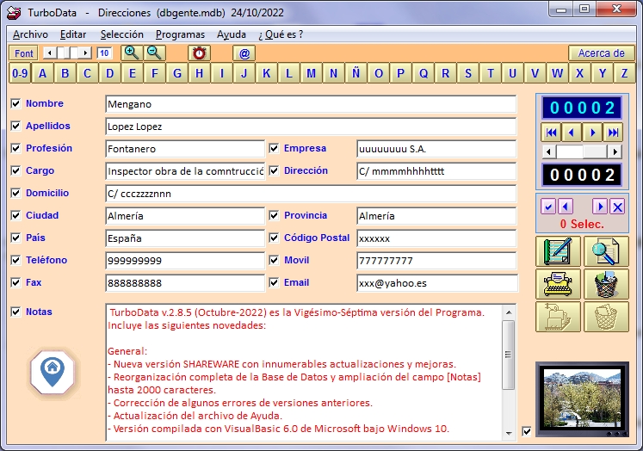Viewport: 643px width, 451px height.
Task: Filter by letter M in alphabet bar
Action: 311,73
